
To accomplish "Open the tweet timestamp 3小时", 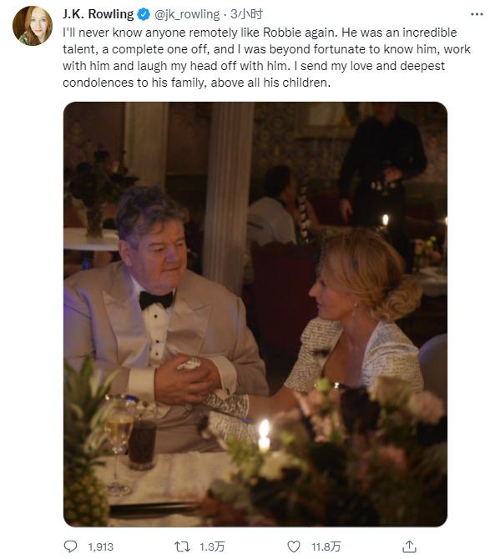I will (246, 14).
